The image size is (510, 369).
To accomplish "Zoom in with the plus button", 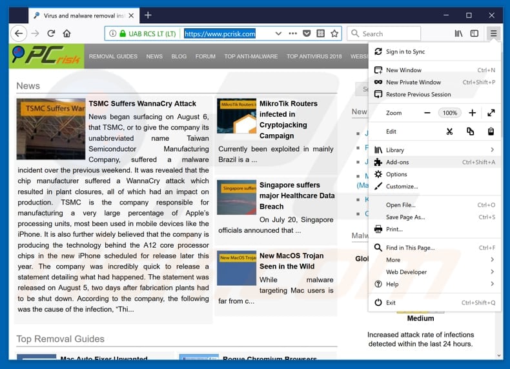I will tap(472, 113).
